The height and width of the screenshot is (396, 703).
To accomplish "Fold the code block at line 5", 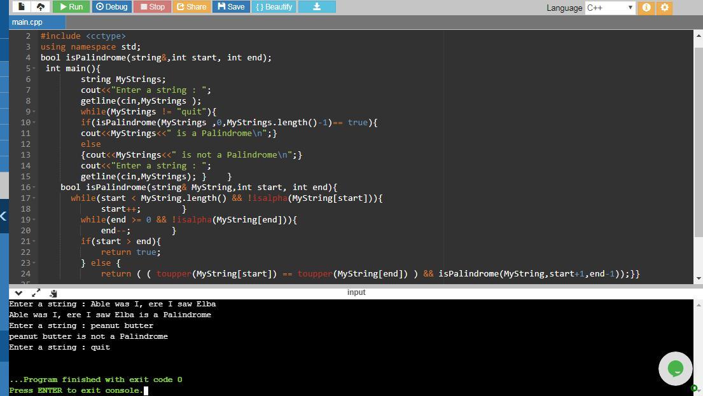I will (32, 69).
